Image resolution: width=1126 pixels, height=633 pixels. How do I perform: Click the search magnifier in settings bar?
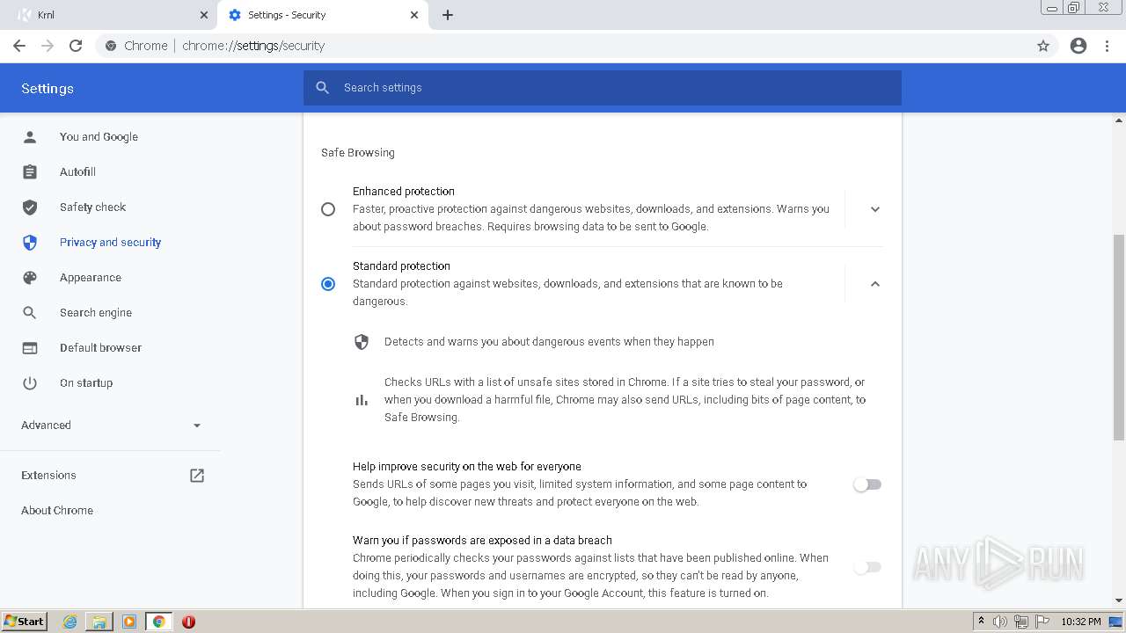click(x=323, y=88)
